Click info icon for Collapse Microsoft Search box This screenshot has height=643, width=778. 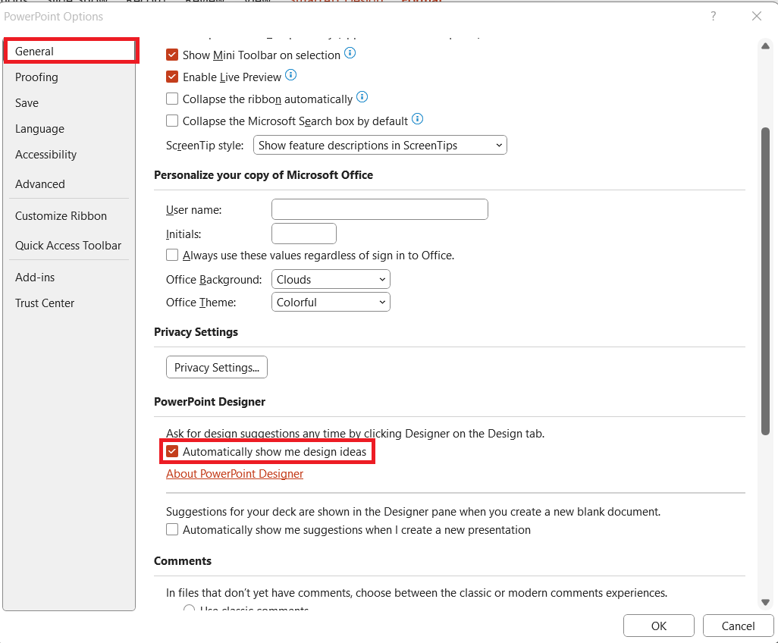418,119
